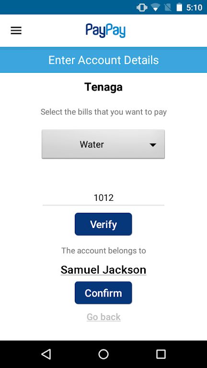Tap the Android home circle button
This screenshot has width=207, height=368.
tap(103, 354)
